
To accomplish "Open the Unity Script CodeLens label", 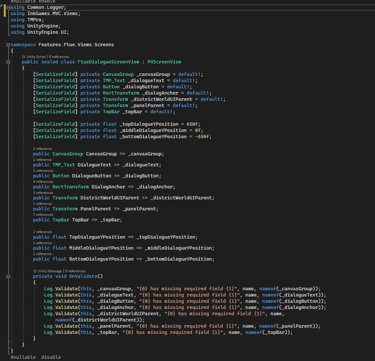I will (36, 56).
